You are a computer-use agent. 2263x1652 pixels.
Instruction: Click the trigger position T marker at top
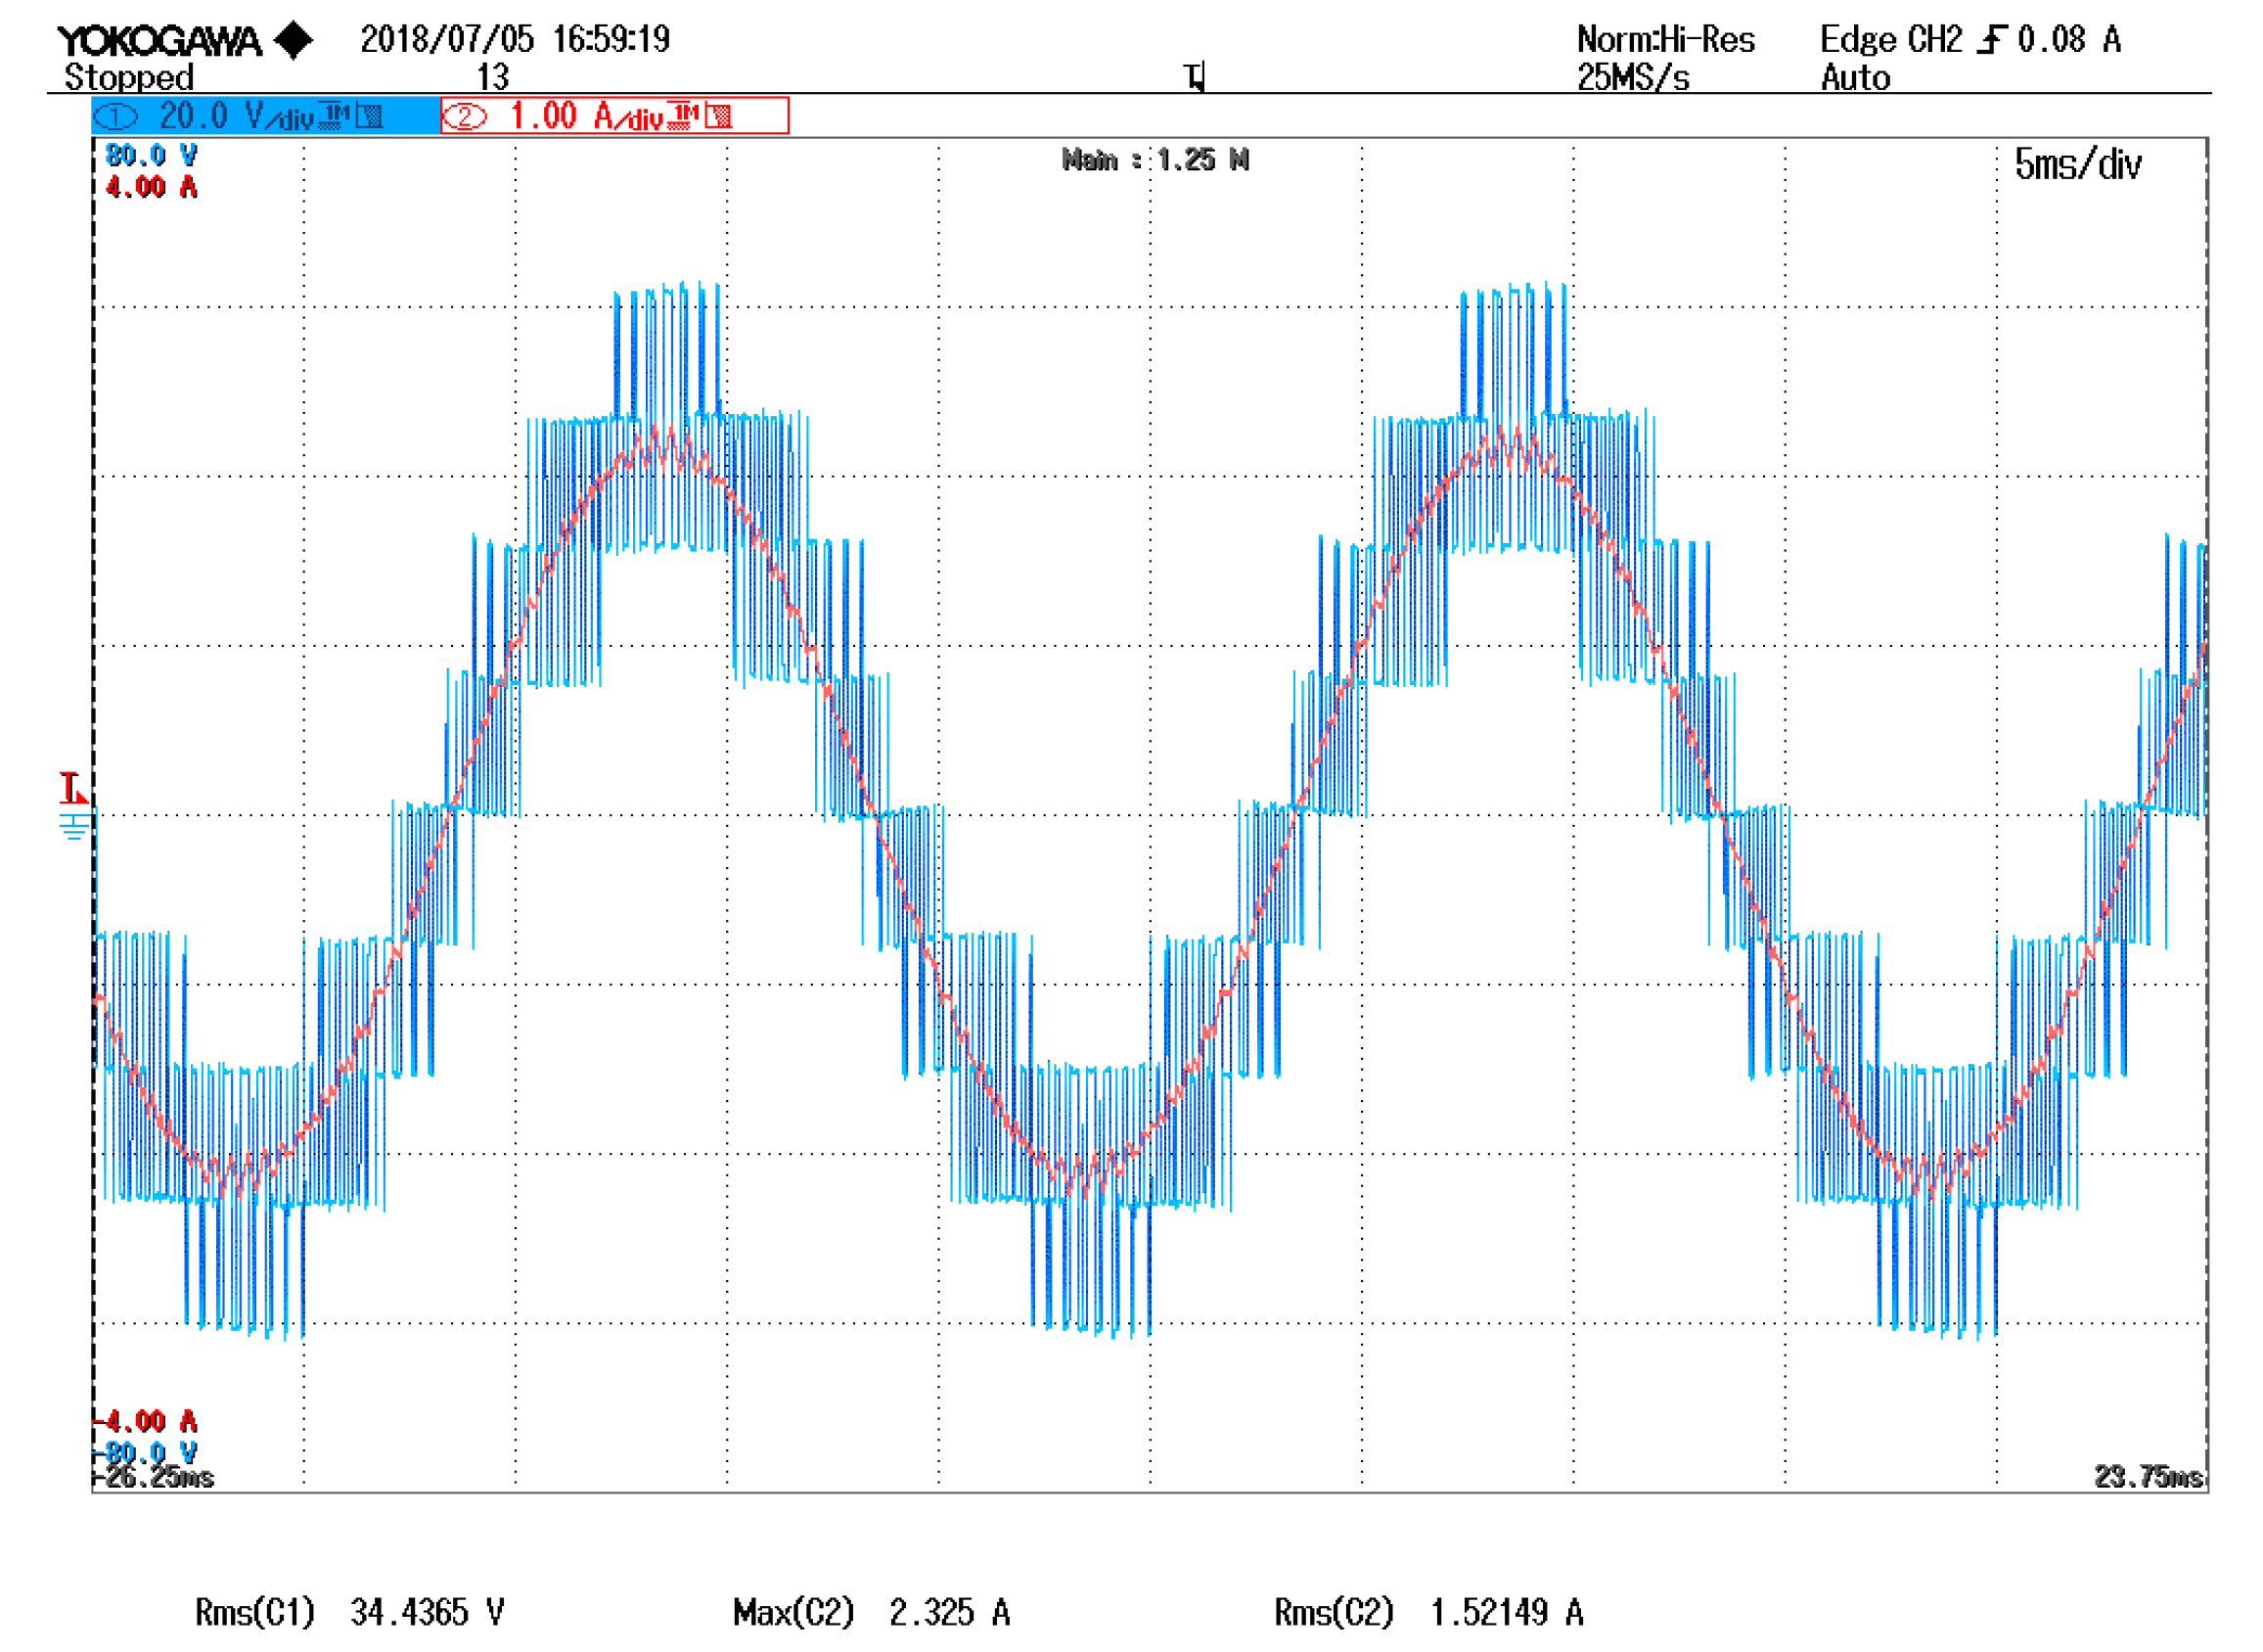click(x=1195, y=77)
